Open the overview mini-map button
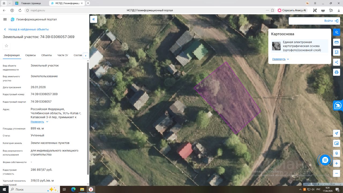Viewport: 343px width, 193px height. click(x=337, y=143)
